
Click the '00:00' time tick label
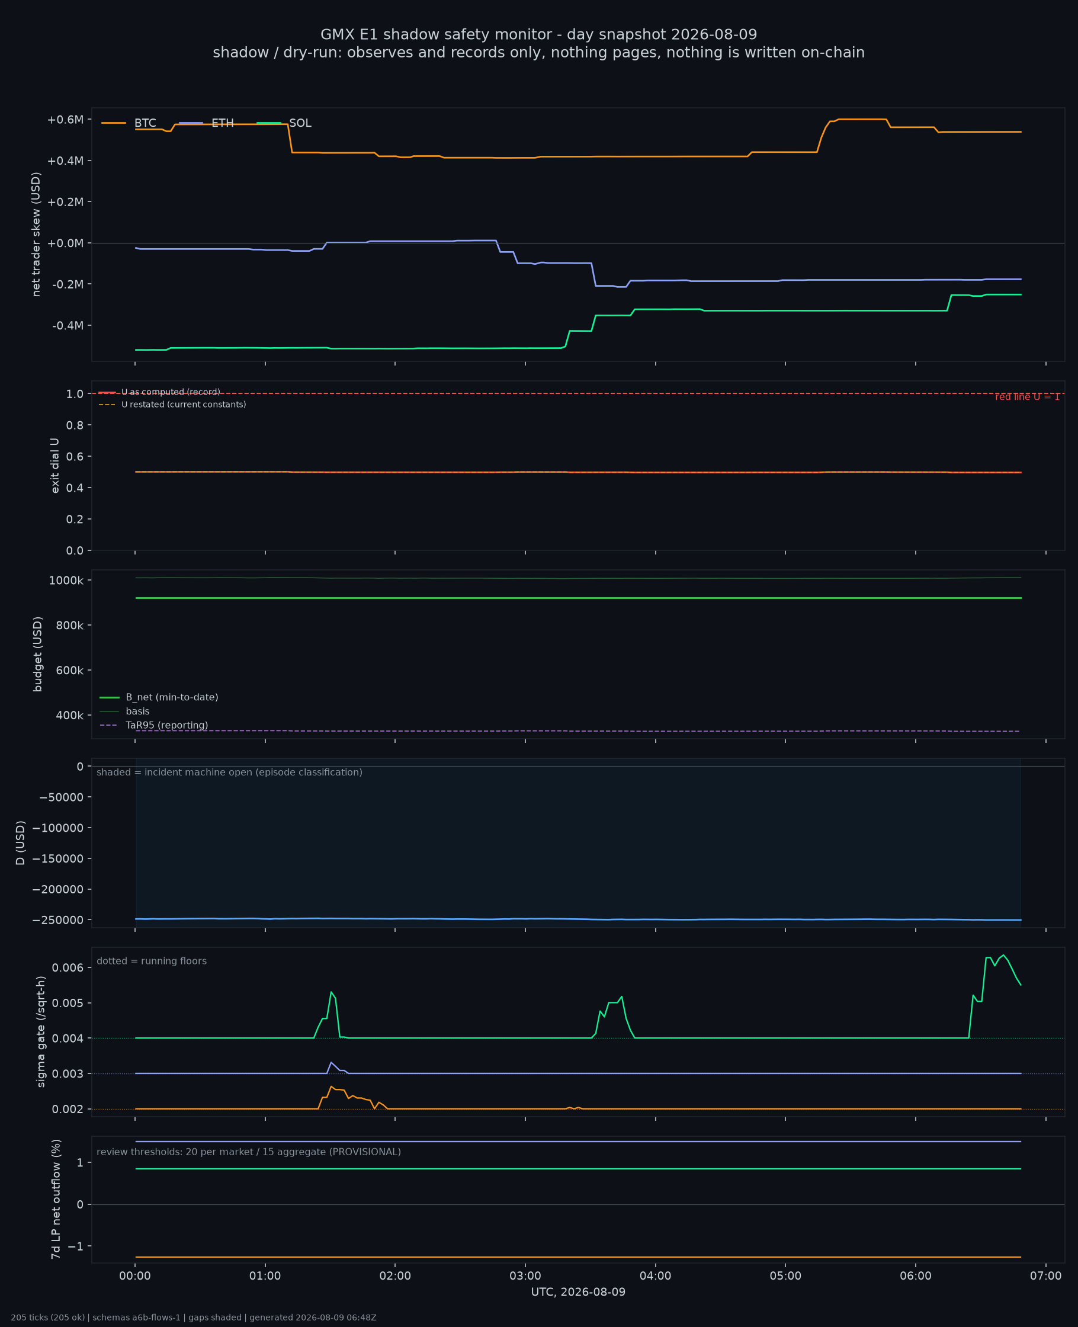point(136,1277)
